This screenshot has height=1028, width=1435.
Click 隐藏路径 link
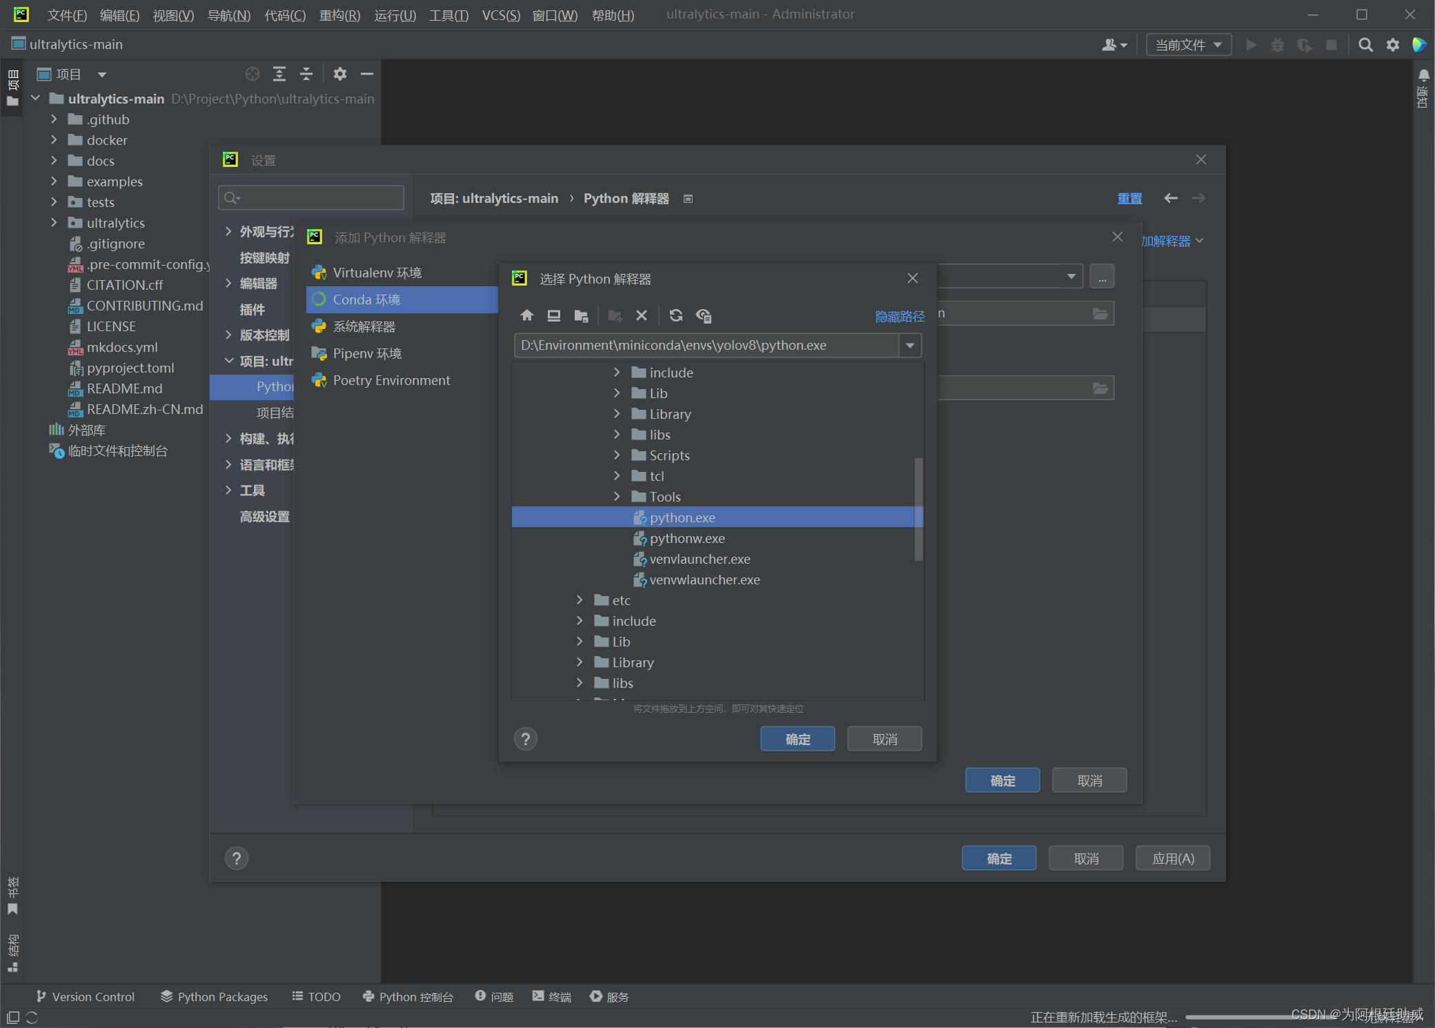point(899,316)
